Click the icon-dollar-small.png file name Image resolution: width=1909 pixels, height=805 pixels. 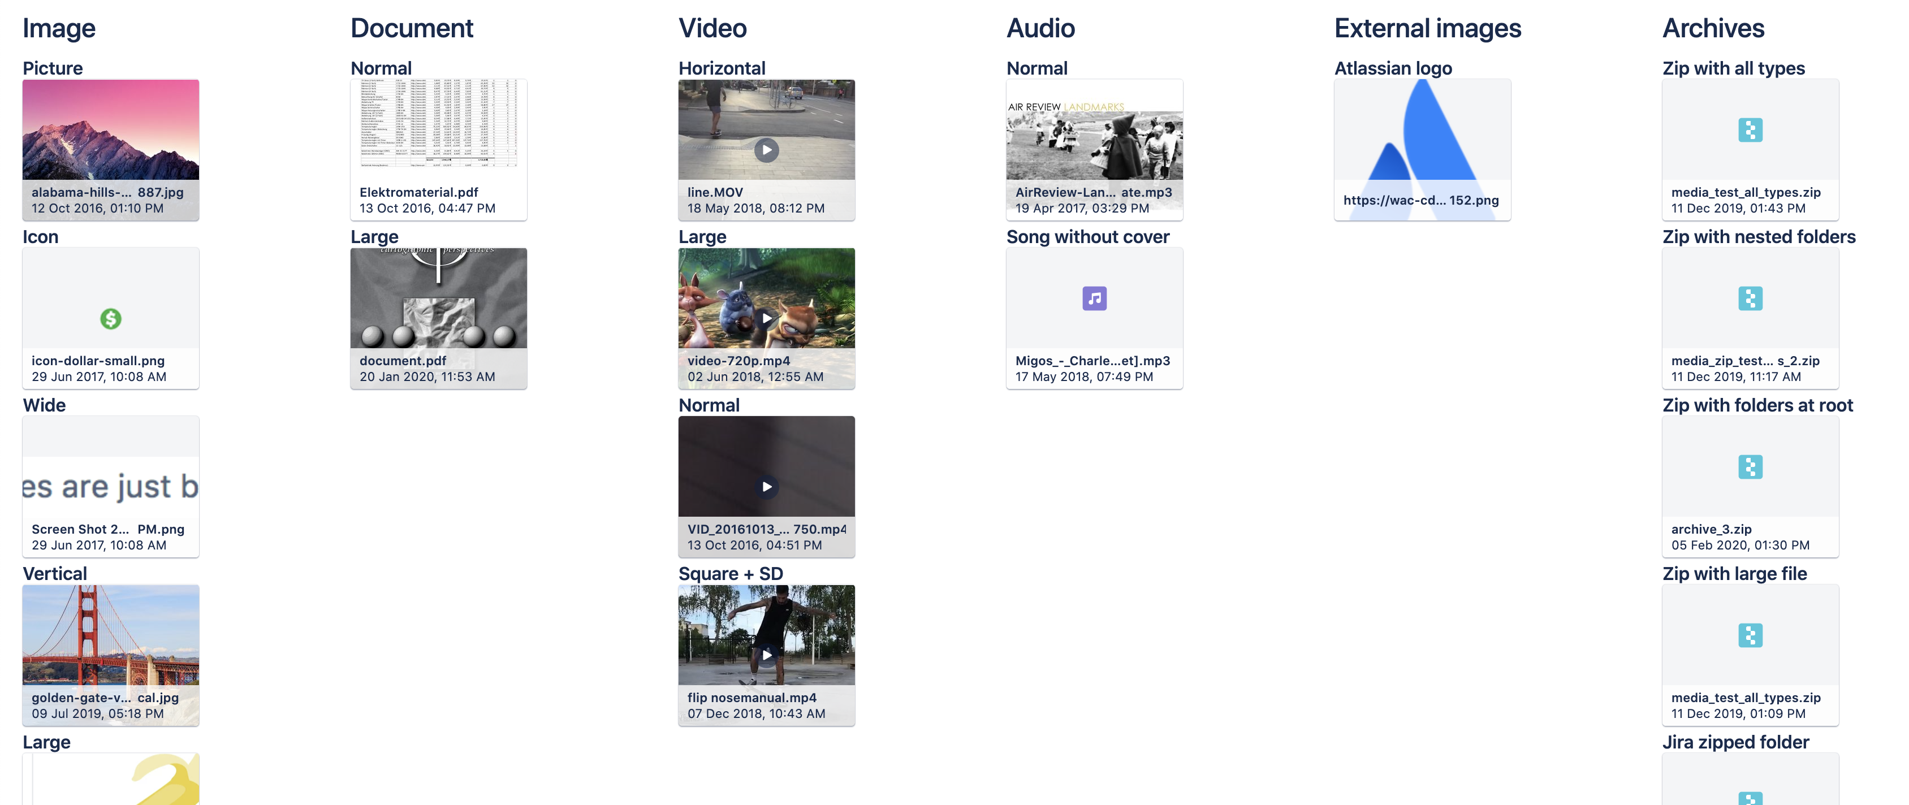[x=98, y=361]
